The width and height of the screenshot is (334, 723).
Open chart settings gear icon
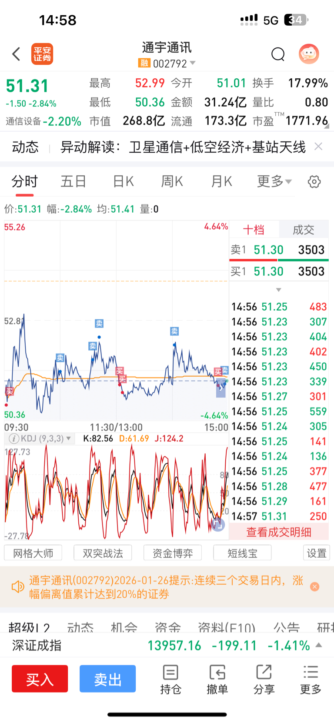(x=314, y=181)
